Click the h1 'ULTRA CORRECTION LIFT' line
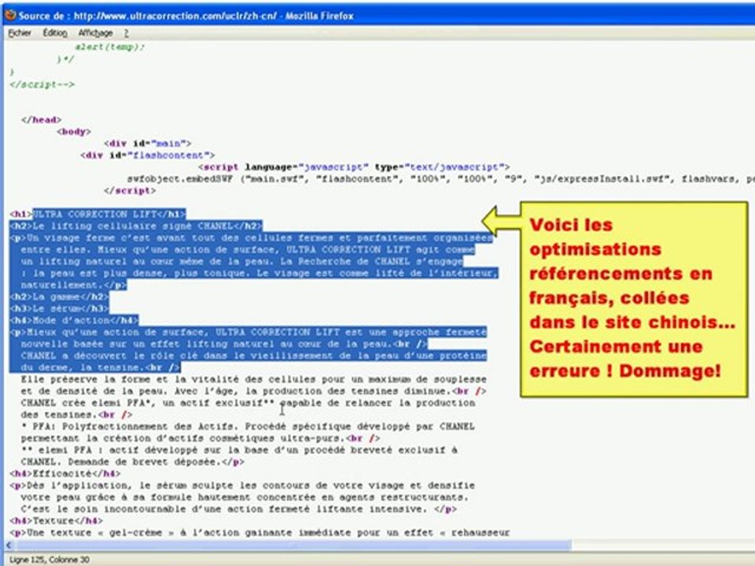This screenshot has width=755, height=566. 98,214
